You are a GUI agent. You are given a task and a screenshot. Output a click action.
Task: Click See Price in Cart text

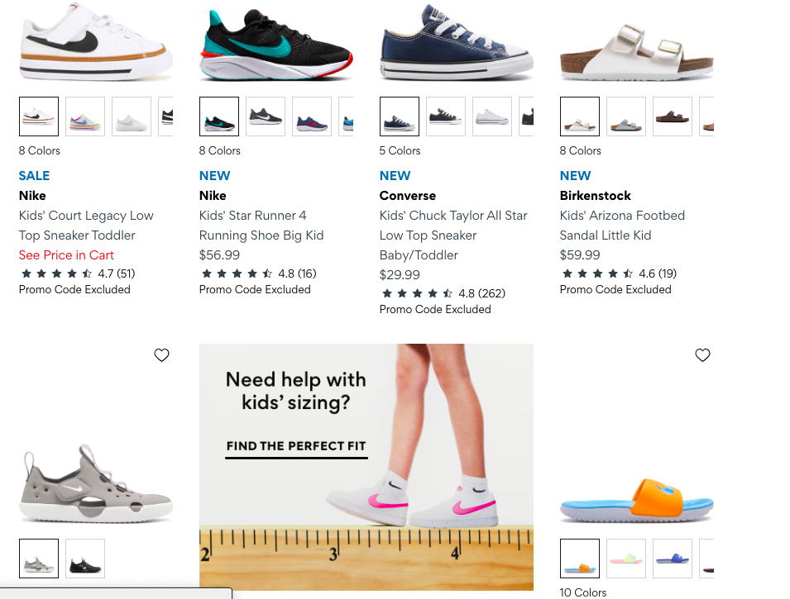(66, 255)
